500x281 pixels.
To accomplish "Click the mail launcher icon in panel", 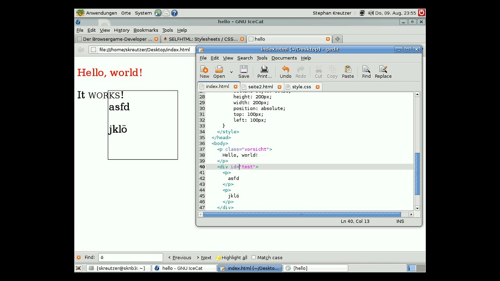I will point(166,13).
